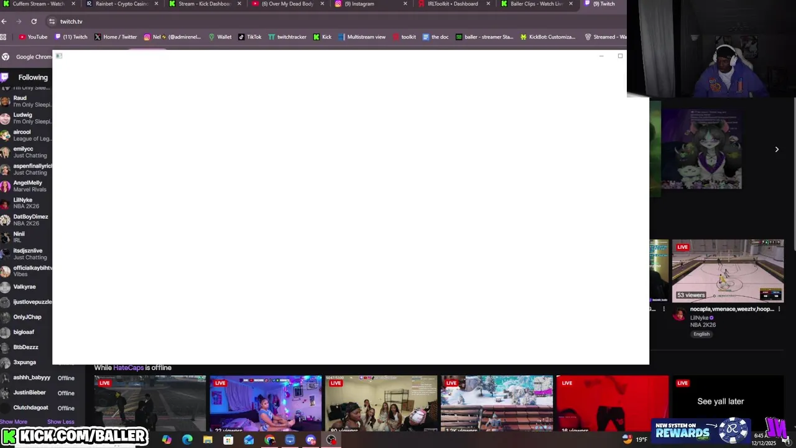Screen dimensions: 796x448
Task: Open the twitchtracker bookmark
Action: [287, 37]
